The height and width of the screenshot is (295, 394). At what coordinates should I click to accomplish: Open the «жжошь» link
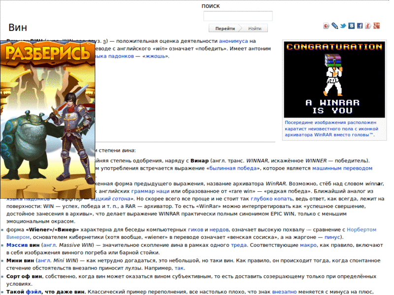(156, 56)
